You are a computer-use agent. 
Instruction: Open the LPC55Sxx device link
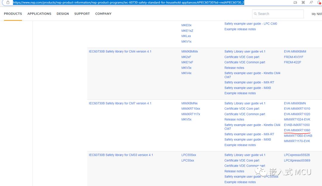188,155
